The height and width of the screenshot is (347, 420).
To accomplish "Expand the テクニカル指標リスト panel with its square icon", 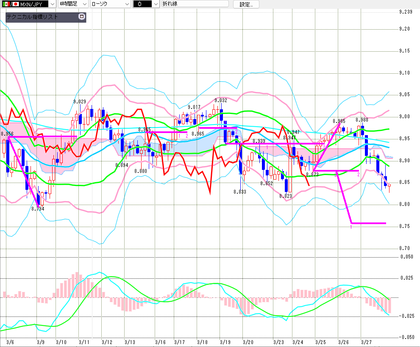I will click(82, 17).
